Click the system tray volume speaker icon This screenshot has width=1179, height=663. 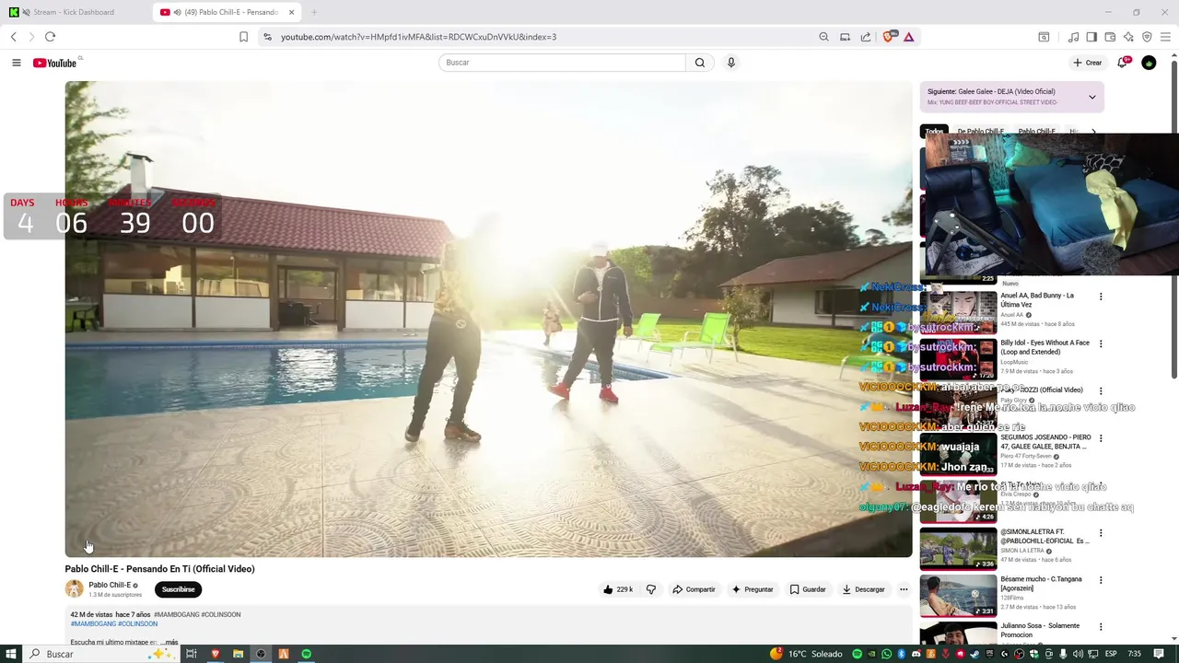point(1076,654)
